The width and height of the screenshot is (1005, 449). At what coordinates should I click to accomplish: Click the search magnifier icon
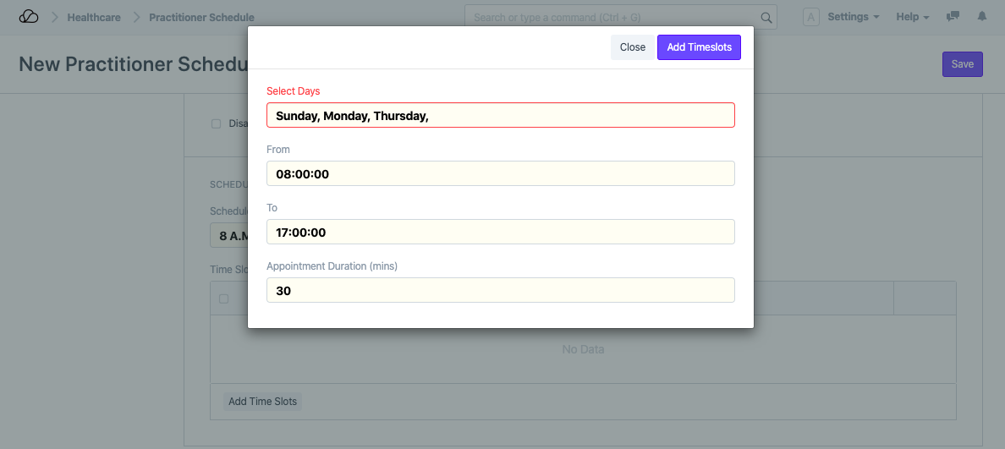click(766, 17)
